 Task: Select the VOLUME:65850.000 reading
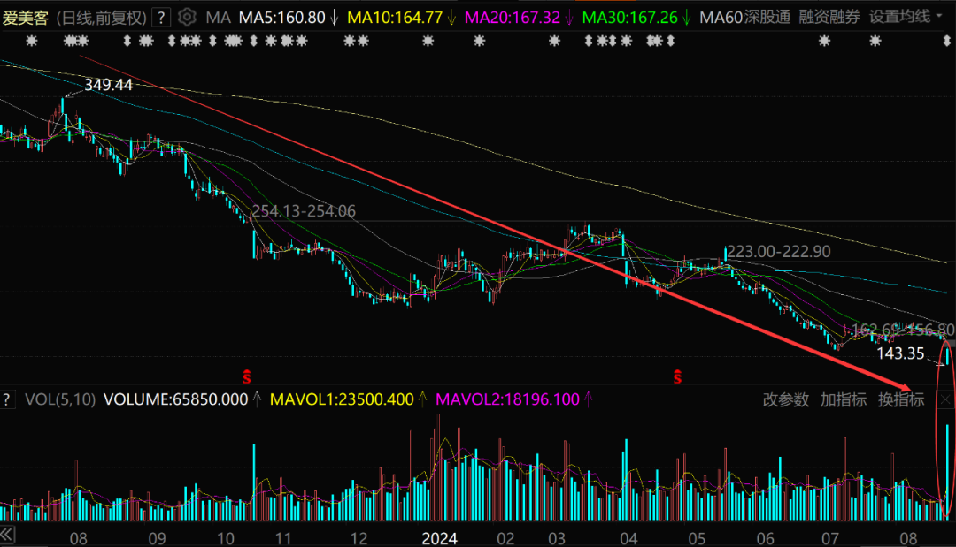pyautogui.click(x=175, y=399)
